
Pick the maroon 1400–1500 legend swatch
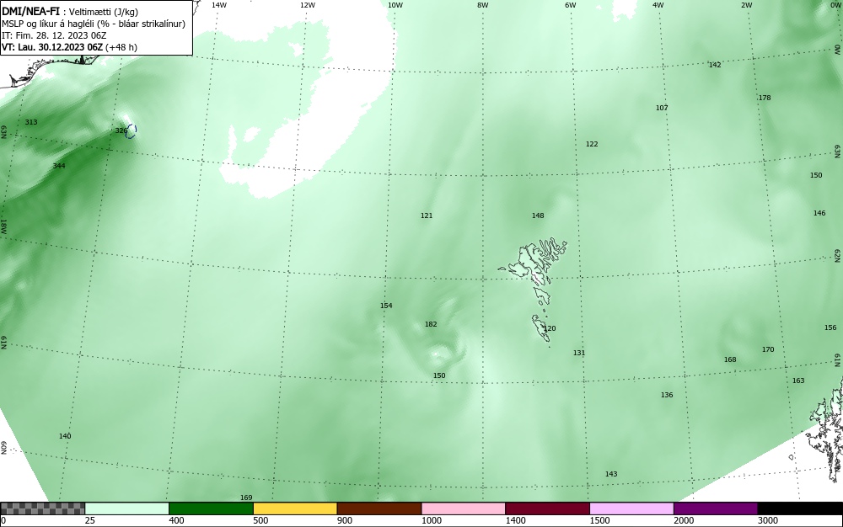547,508
